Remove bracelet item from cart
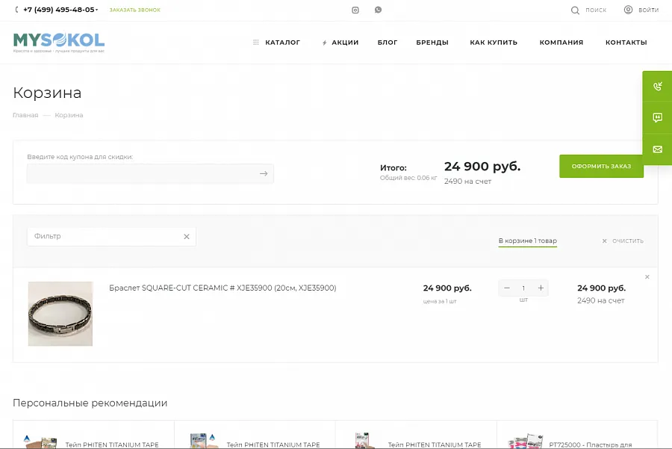 647,277
